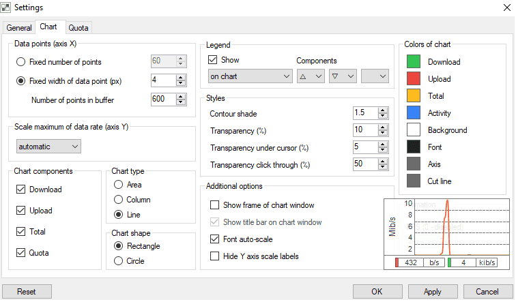This screenshot has width=516, height=302.
Task: Select the Font black color swatch
Action: coord(413,147)
